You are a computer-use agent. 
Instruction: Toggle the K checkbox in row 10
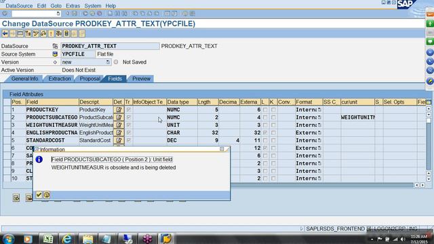tap(273, 179)
